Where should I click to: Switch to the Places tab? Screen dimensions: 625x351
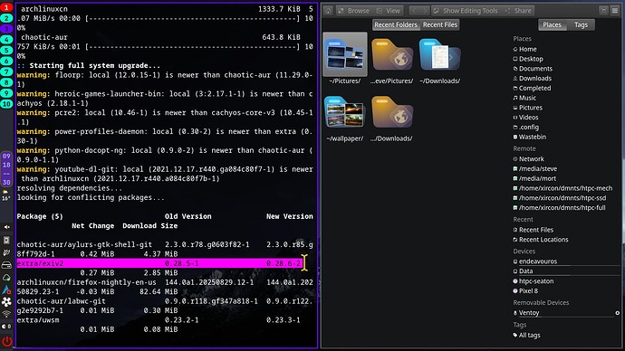[x=552, y=24]
